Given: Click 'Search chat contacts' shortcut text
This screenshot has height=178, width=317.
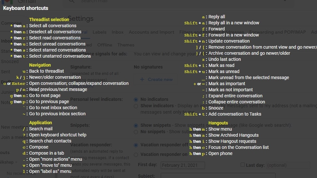Looking at the screenshot, I should (50, 141).
